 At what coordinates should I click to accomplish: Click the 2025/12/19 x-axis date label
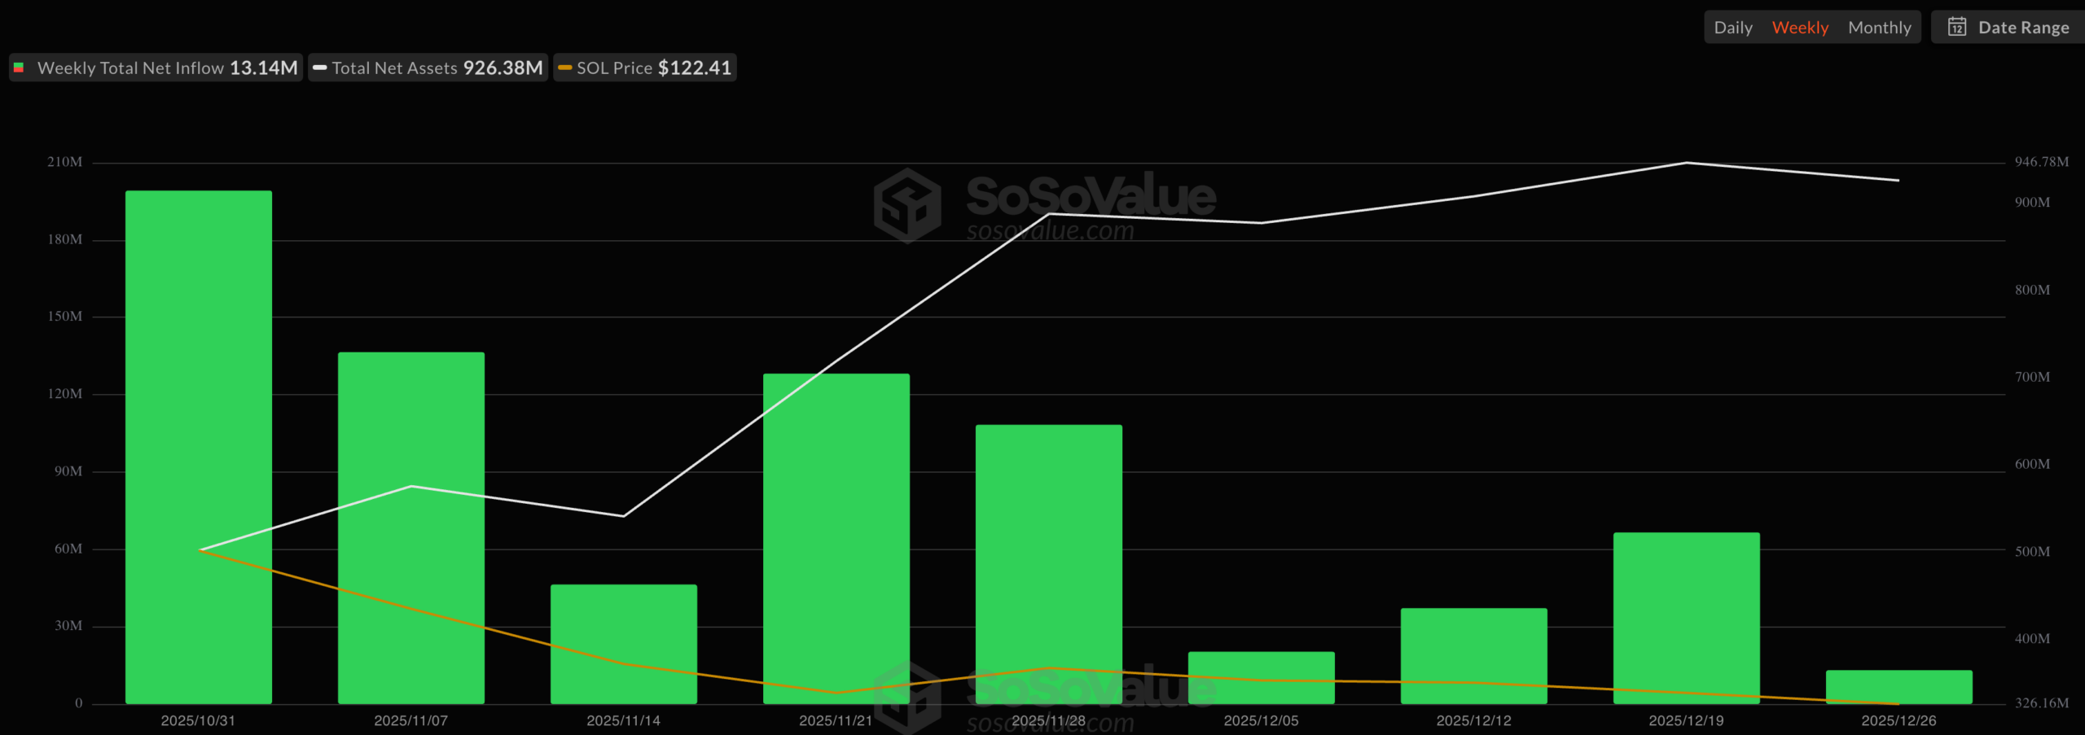pyautogui.click(x=1687, y=720)
